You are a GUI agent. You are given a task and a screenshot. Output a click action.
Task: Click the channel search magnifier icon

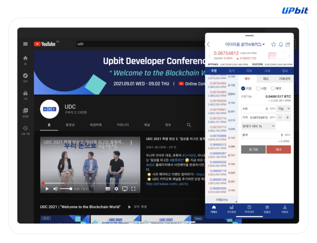click(189, 125)
